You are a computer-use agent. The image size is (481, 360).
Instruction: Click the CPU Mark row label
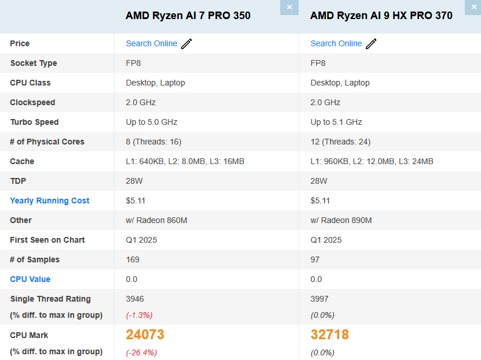[x=29, y=335]
